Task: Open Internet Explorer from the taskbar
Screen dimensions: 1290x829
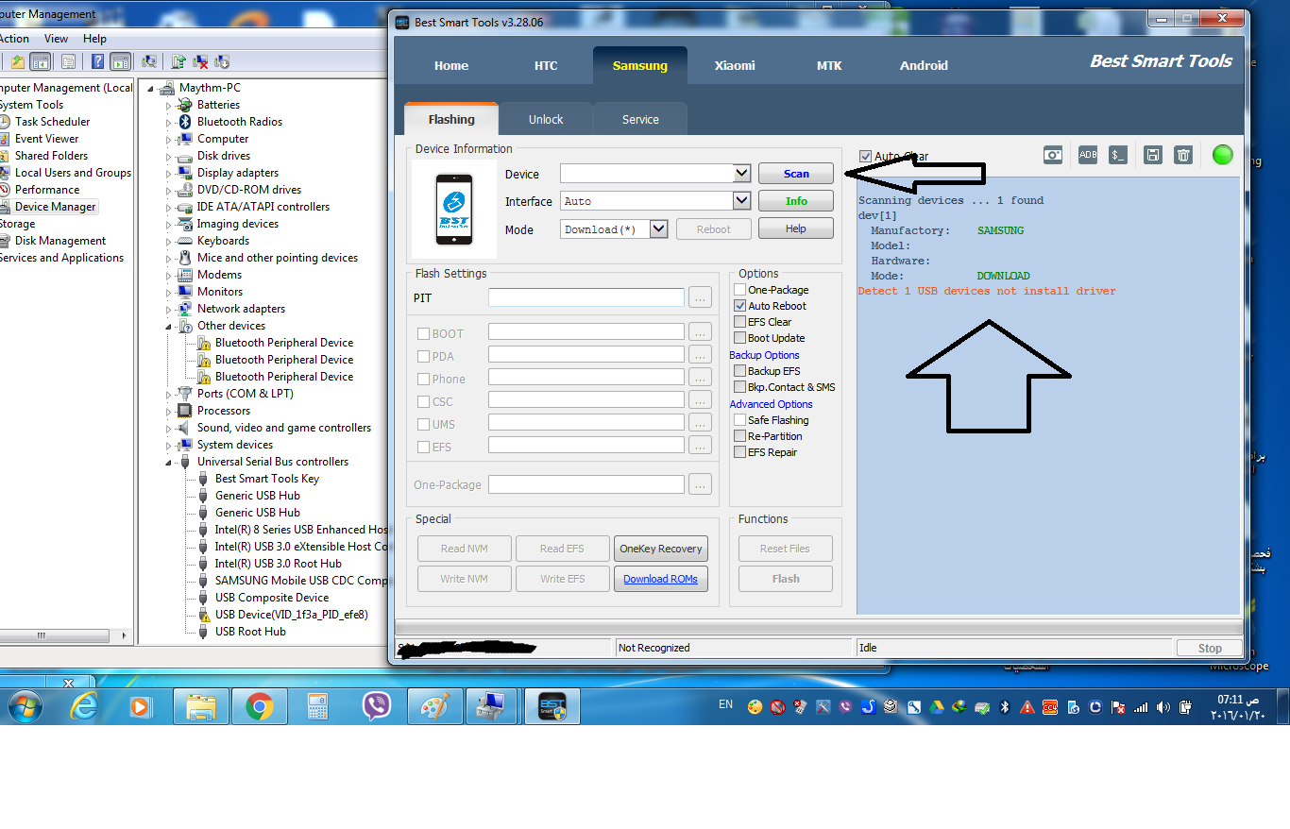Action: point(84,706)
